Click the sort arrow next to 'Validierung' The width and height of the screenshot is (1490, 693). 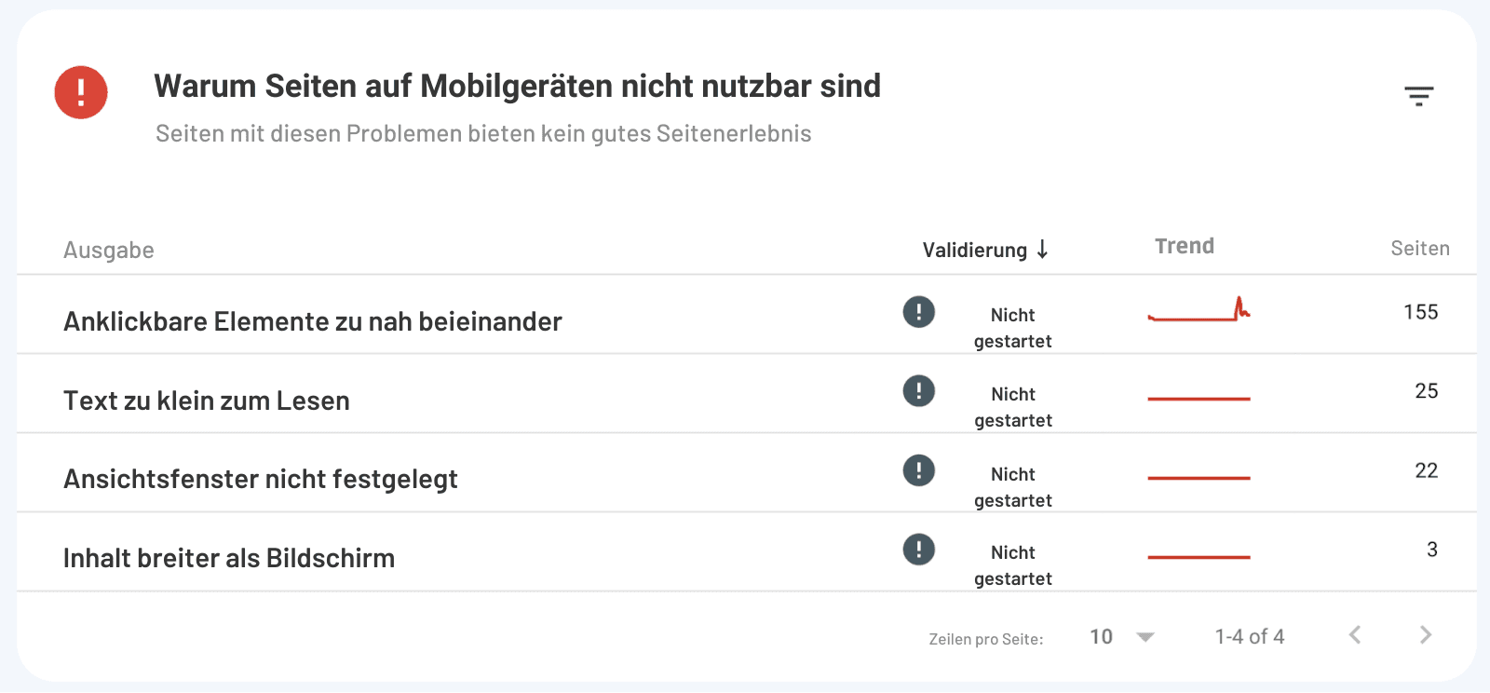[1043, 250]
